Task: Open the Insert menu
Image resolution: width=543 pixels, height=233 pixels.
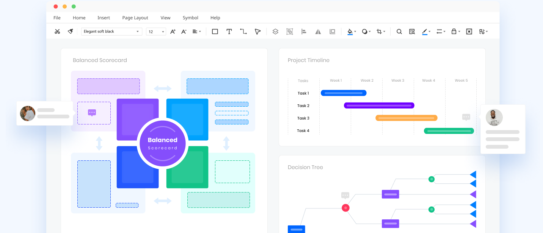Action: pos(104,18)
